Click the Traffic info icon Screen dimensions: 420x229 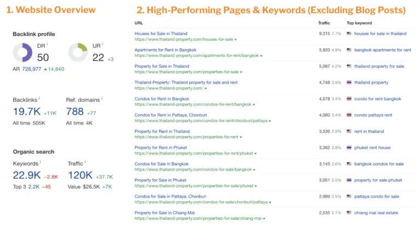click(x=85, y=162)
